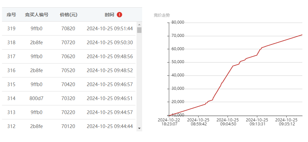This screenshot has height=142, width=308.
Task: Click the 2024-10-22 18:23:07 axis label
Action: click(x=169, y=122)
